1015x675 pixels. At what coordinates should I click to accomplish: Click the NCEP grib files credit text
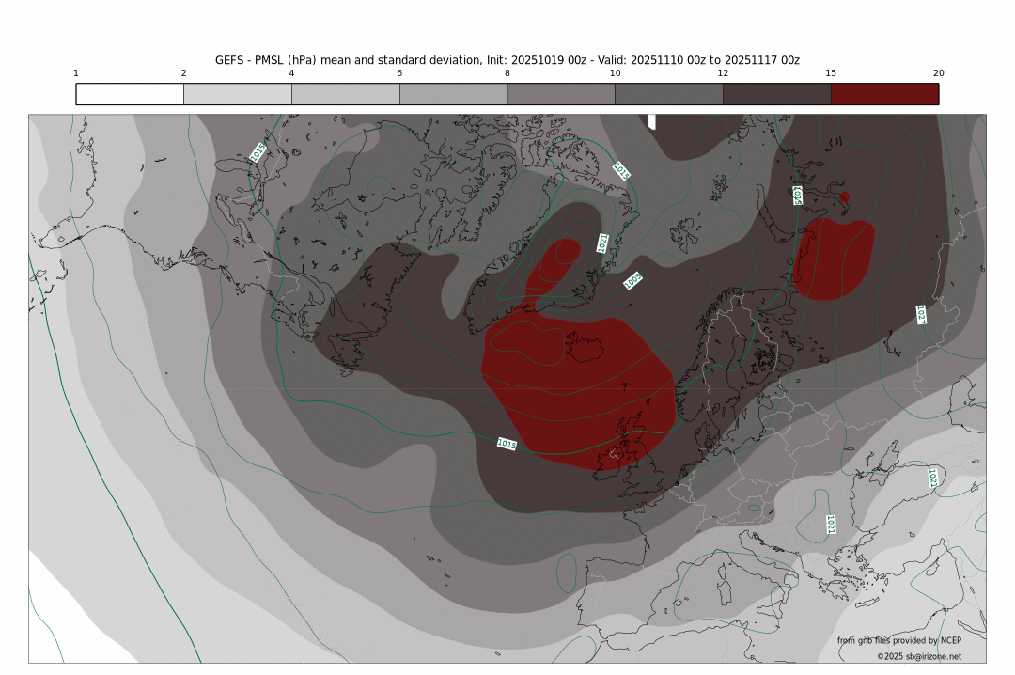898,640
